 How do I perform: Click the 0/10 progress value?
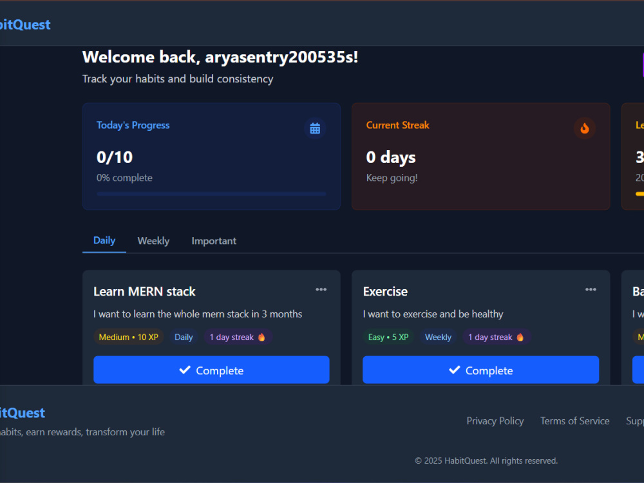[115, 157]
